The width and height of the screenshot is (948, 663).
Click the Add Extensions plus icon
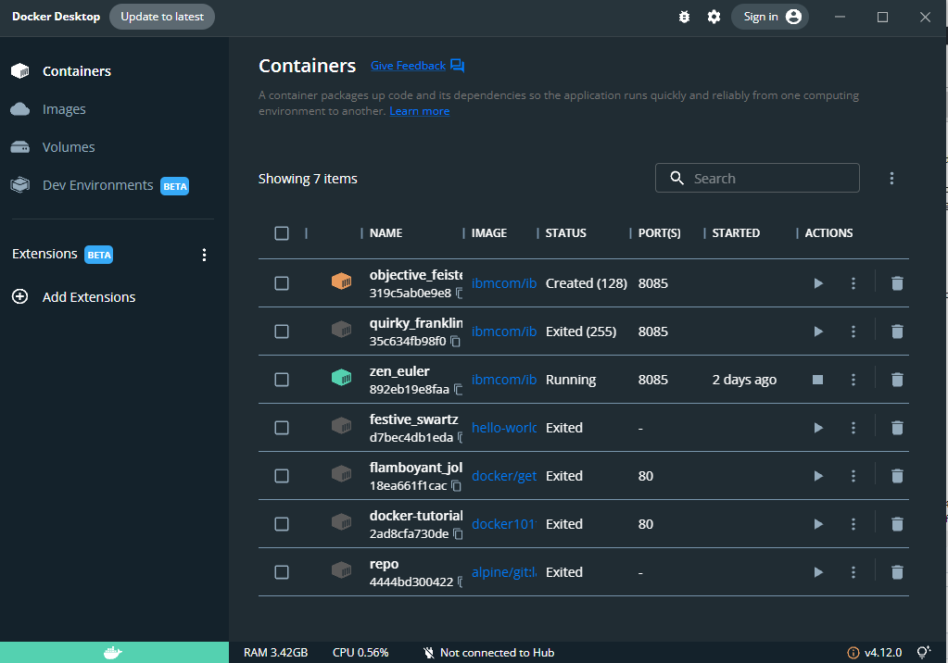click(x=19, y=296)
